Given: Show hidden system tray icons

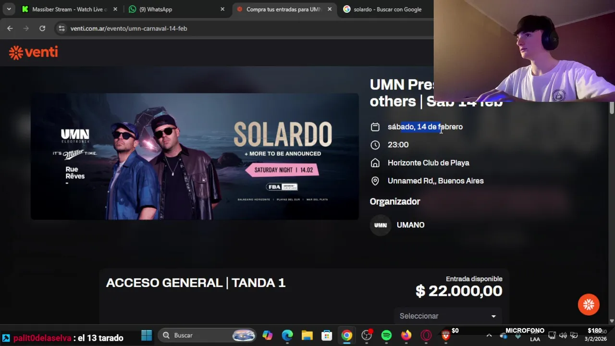Looking at the screenshot, I should coord(489,335).
